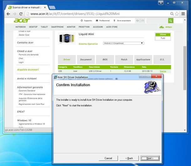Open the TABLET menu
The width and height of the screenshot is (191, 166).
[44, 27]
